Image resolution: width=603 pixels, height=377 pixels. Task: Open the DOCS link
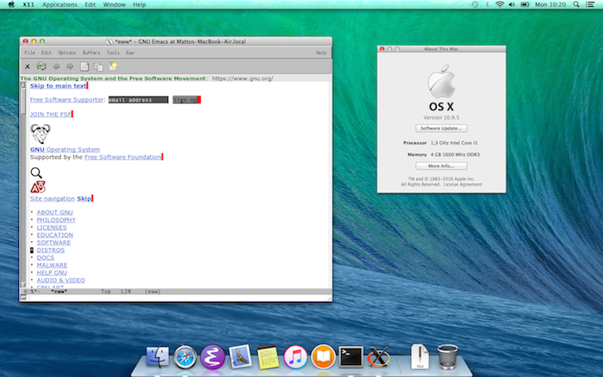(46, 257)
